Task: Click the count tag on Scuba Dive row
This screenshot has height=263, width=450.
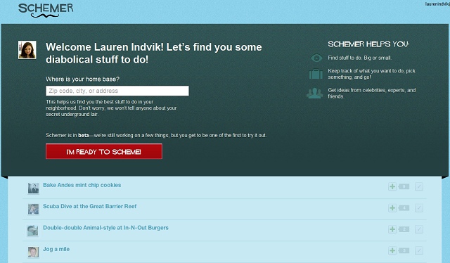Action: 403,208
